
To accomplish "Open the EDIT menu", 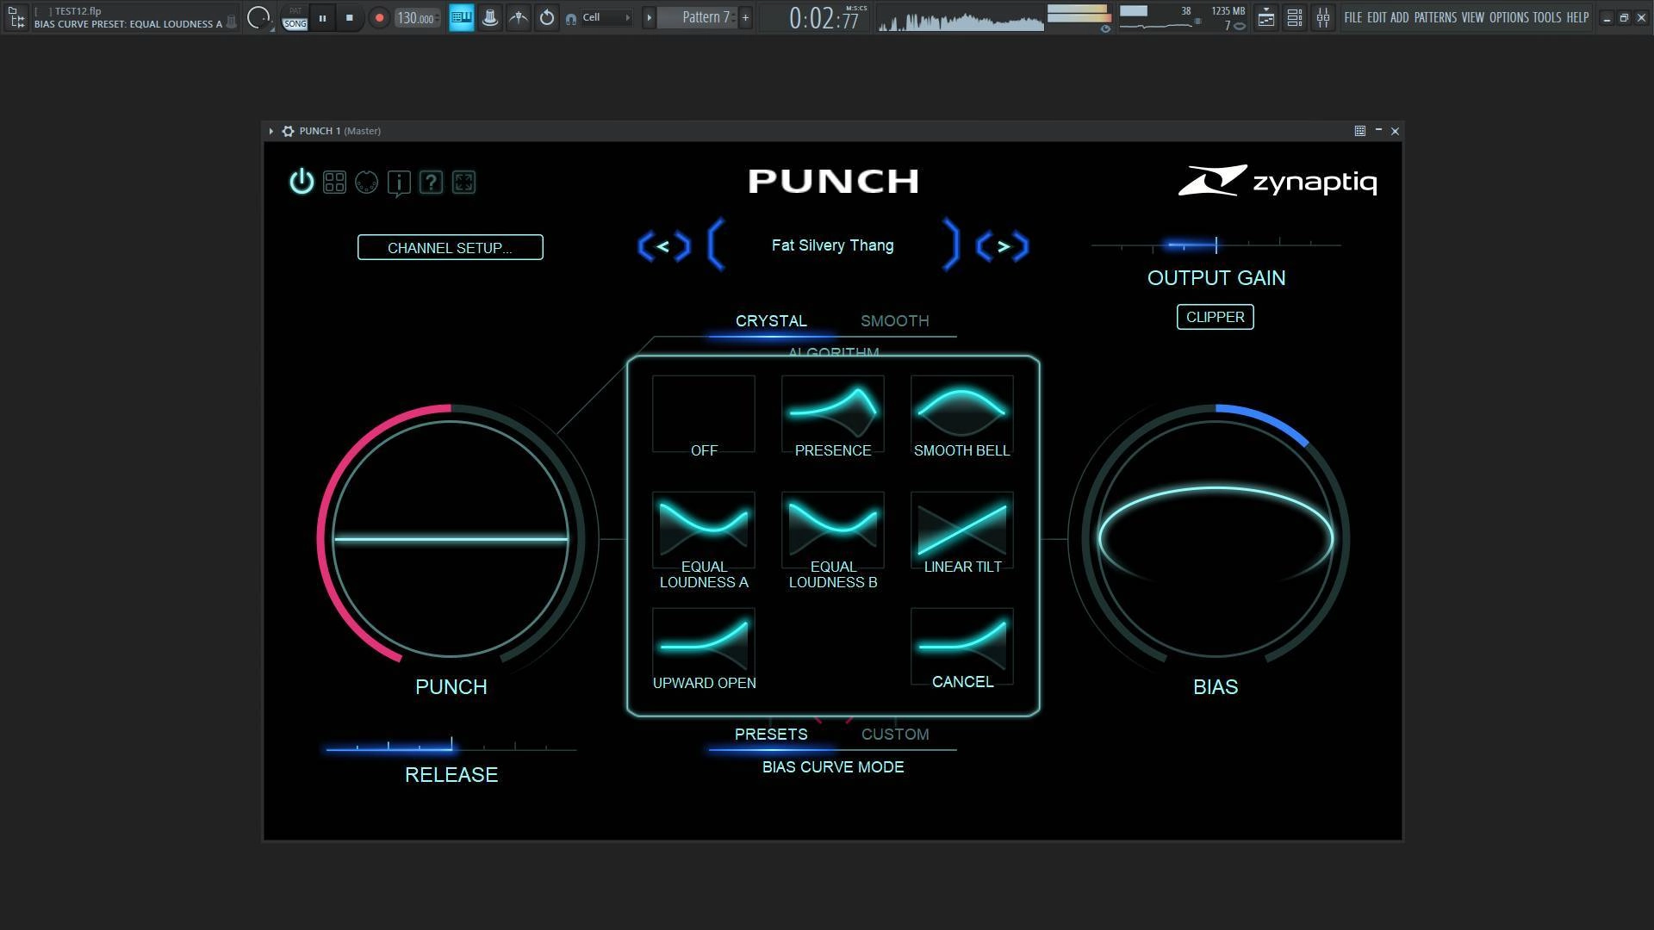I will coord(1377,17).
